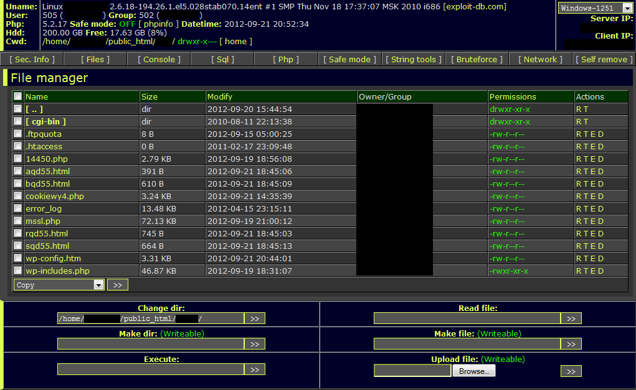
Task: Expand the Copy action dropdown
Action: (59, 285)
